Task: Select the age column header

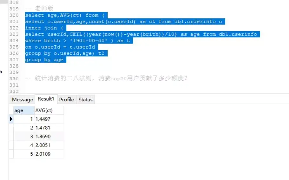Action: [x=24, y=110]
